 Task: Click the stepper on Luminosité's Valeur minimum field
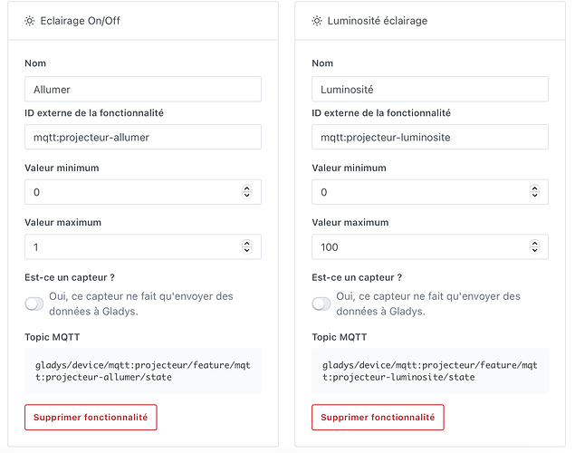coord(534,191)
